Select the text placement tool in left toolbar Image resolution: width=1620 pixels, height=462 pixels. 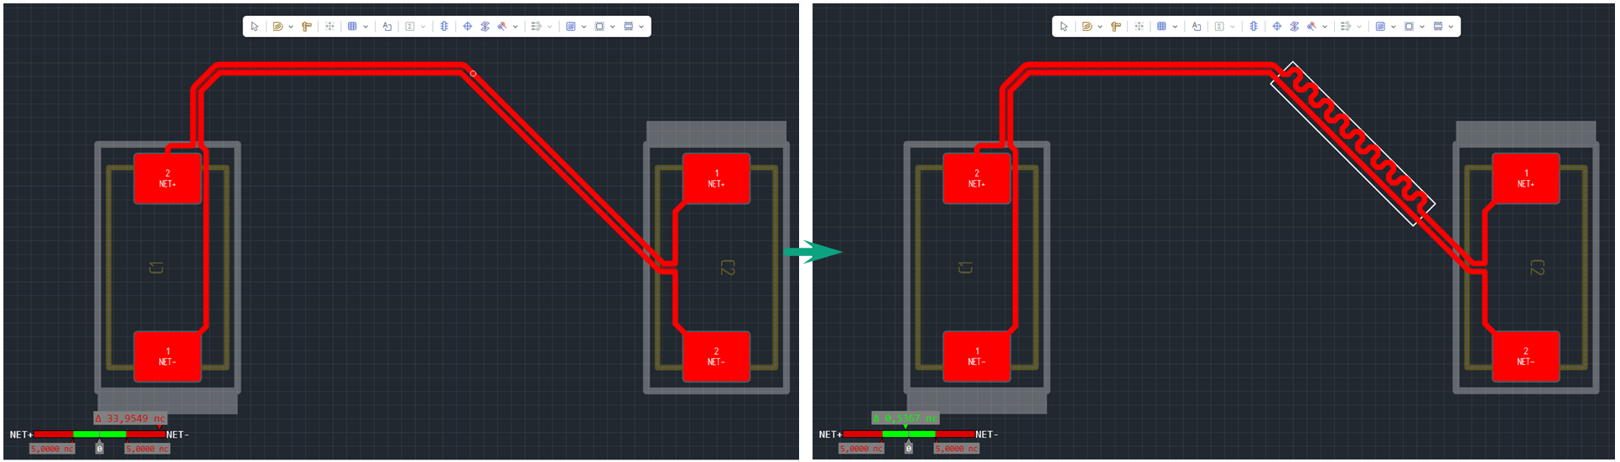pyautogui.click(x=387, y=27)
